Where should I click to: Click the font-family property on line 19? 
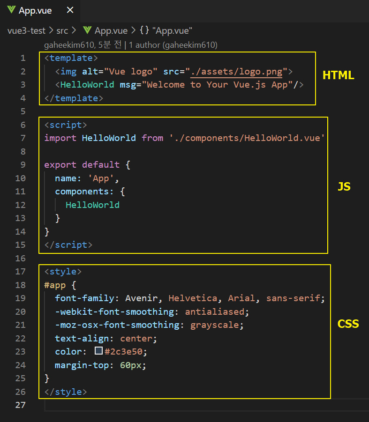tap(84, 298)
